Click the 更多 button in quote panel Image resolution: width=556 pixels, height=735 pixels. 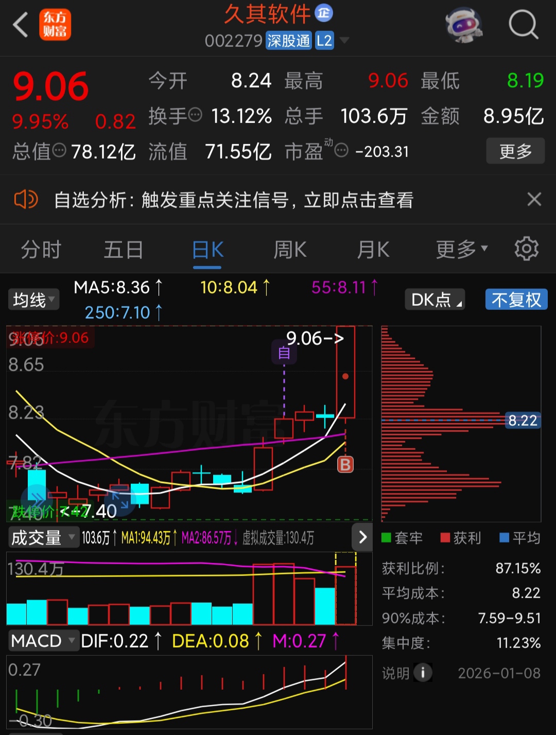pyautogui.click(x=515, y=151)
